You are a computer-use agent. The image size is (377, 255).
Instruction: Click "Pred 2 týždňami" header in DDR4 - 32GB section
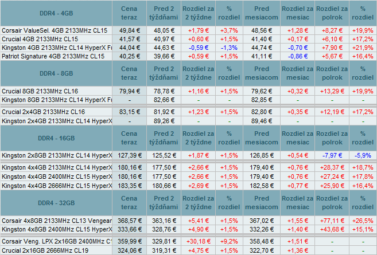tap(164, 203)
